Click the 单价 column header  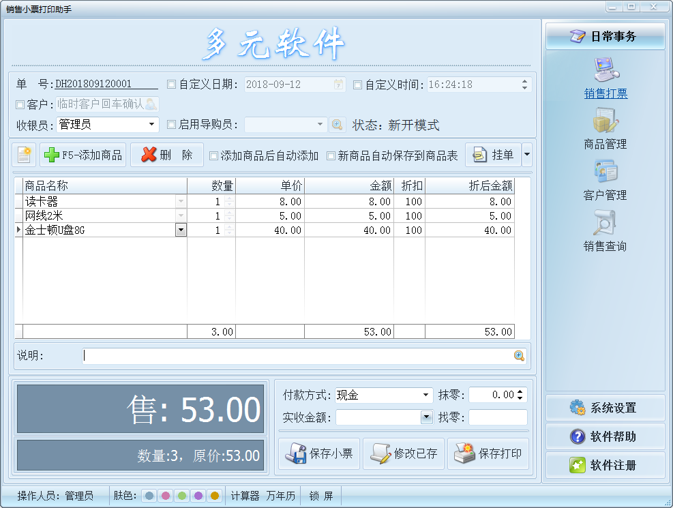(x=270, y=185)
